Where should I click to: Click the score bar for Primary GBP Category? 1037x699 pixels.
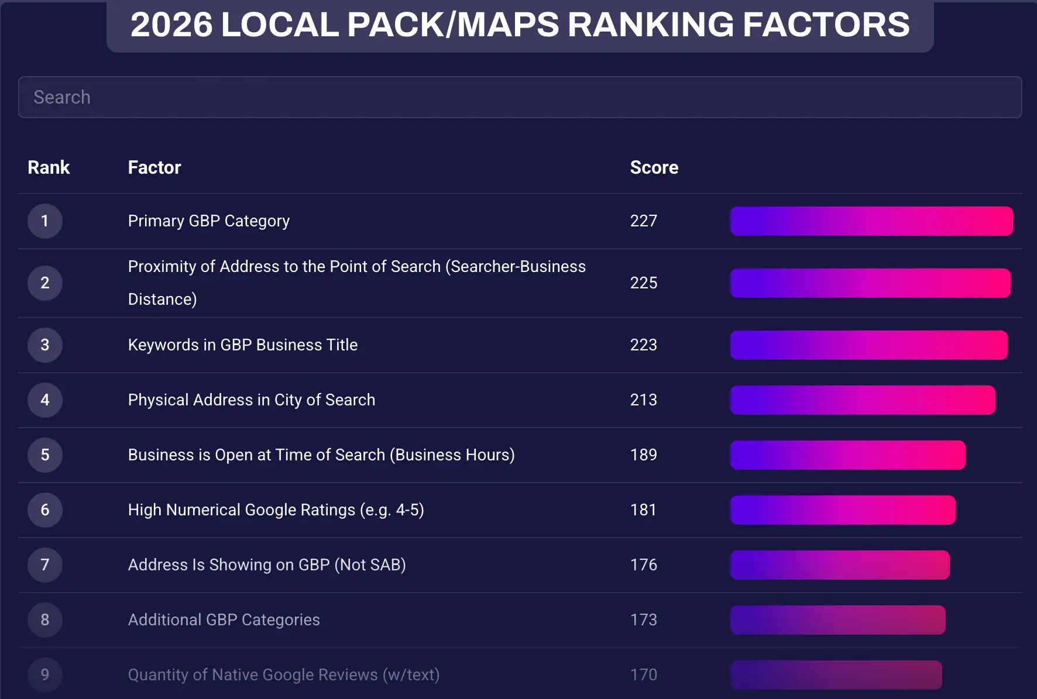[871, 221]
